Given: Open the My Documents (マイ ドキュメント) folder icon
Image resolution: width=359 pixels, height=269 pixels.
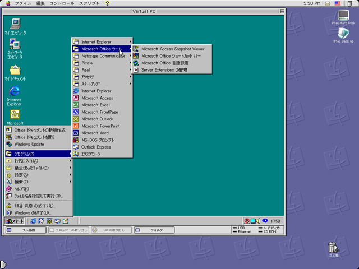Looking at the screenshot, I should [15, 73].
